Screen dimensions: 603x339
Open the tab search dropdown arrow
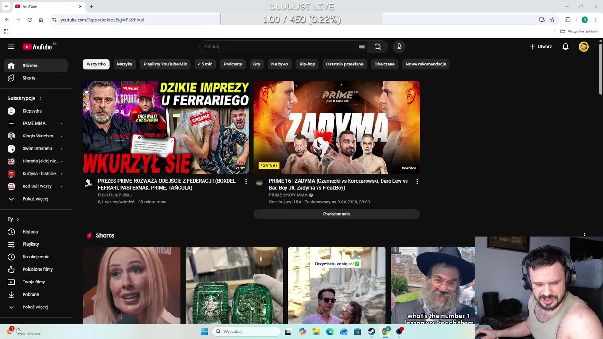pyautogui.click(x=6, y=6)
